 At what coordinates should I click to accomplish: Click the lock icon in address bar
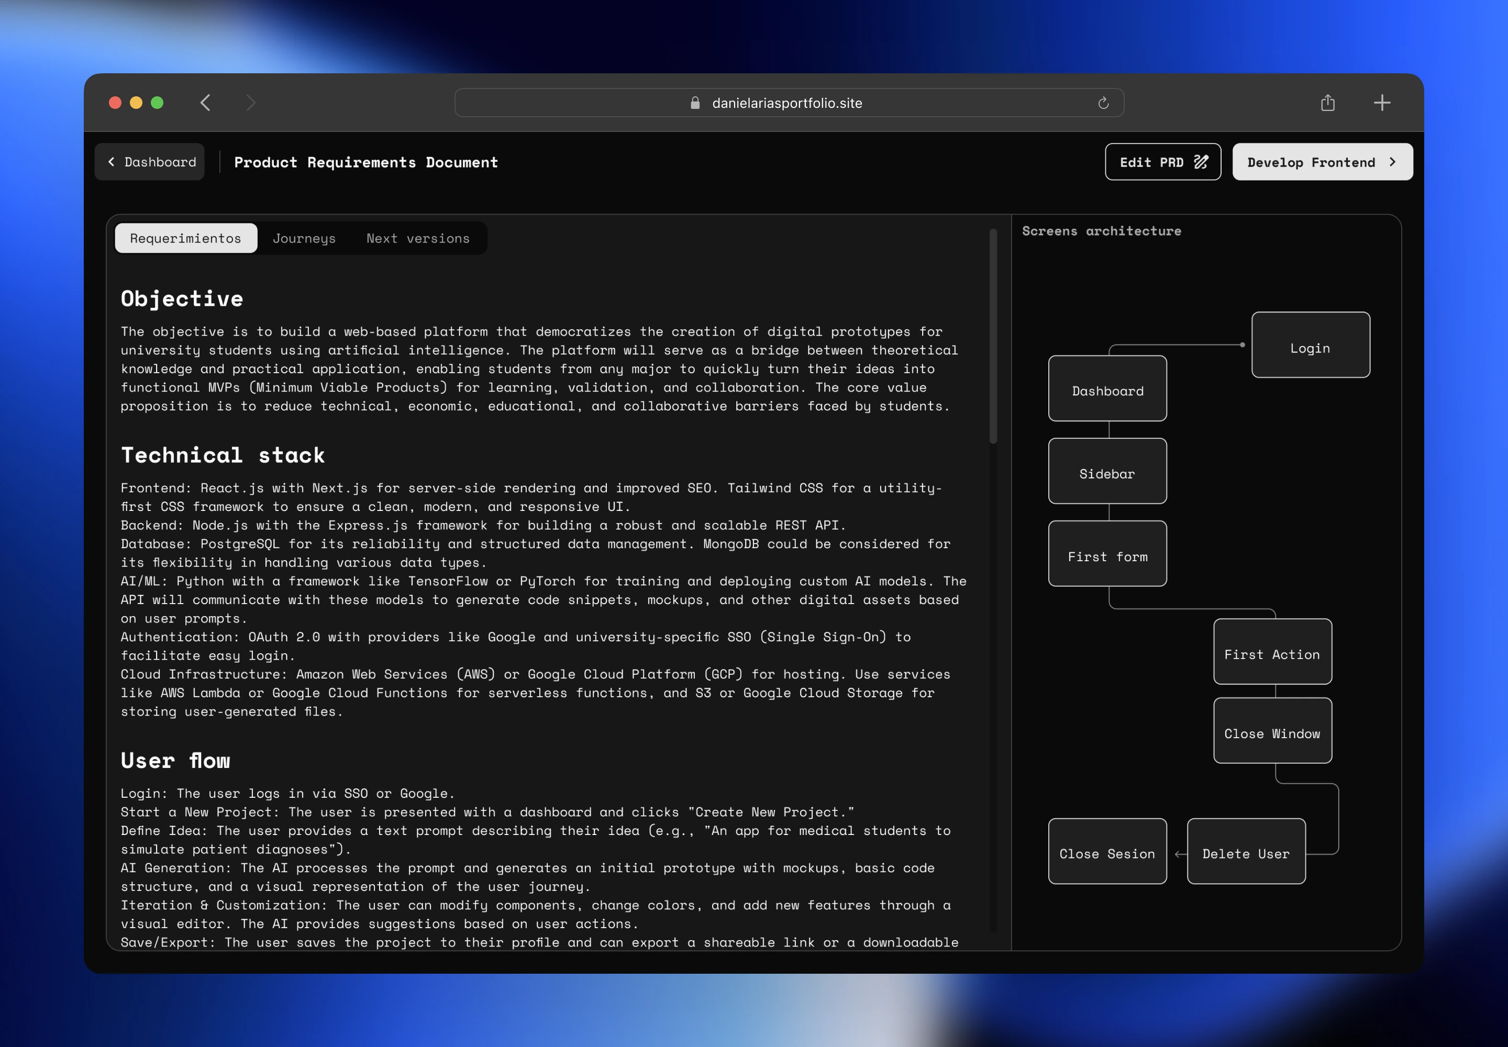(695, 103)
